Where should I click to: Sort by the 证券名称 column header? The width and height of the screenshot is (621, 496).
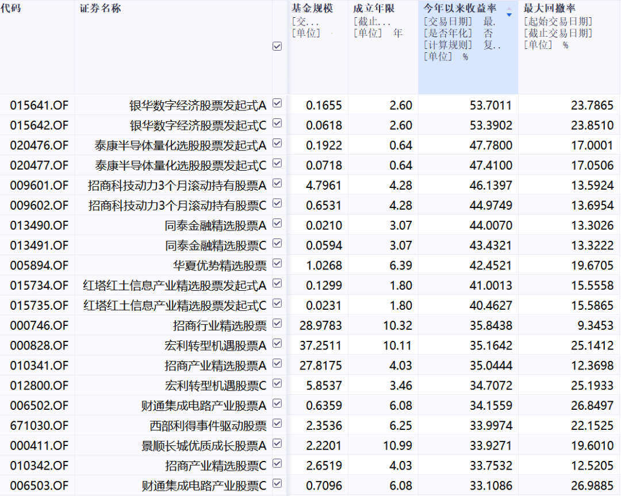pos(100,8)
